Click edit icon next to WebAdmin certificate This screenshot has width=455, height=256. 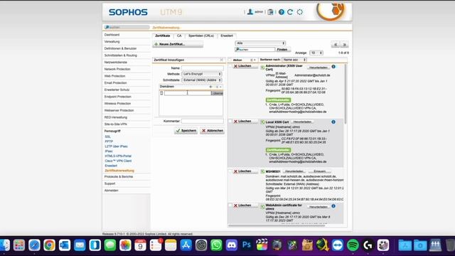coord(262,207)
